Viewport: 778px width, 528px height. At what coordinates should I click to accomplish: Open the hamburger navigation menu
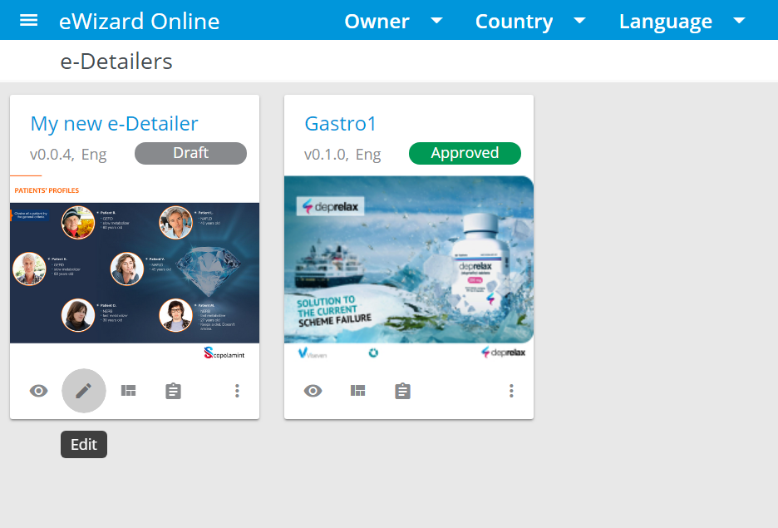[x=29, y=20]
